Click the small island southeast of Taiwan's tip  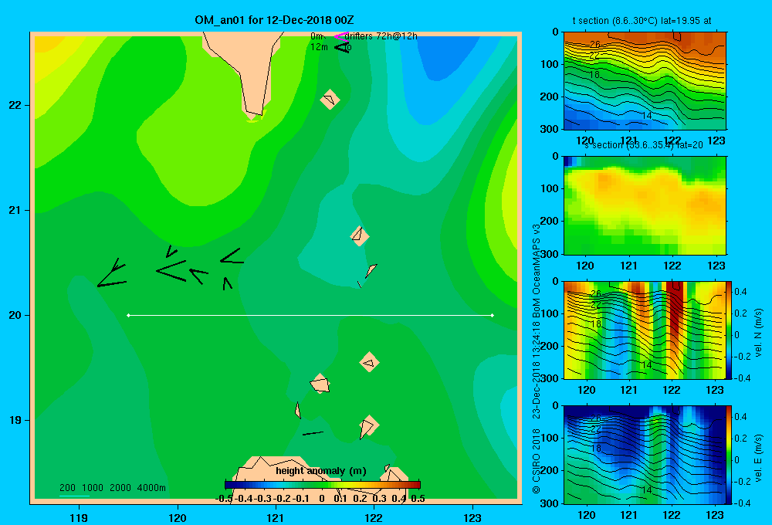330,99
